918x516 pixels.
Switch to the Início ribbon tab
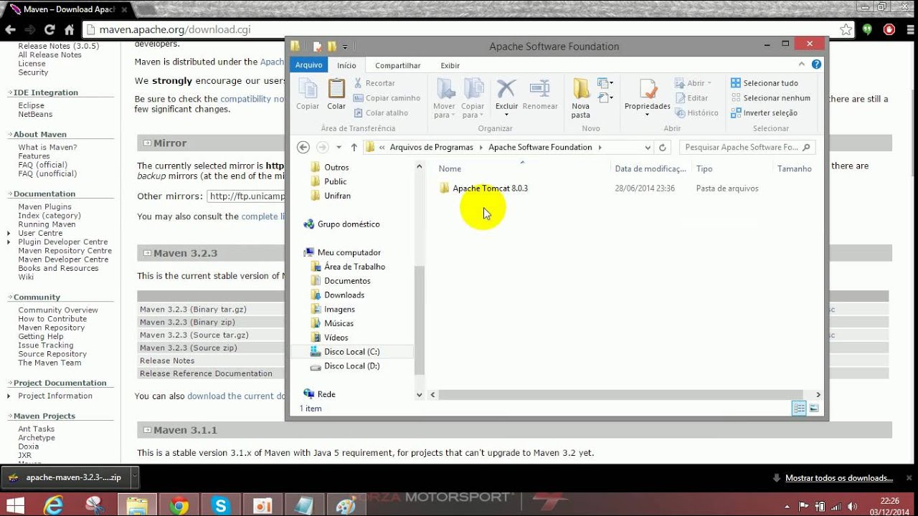tap(346, 65)
